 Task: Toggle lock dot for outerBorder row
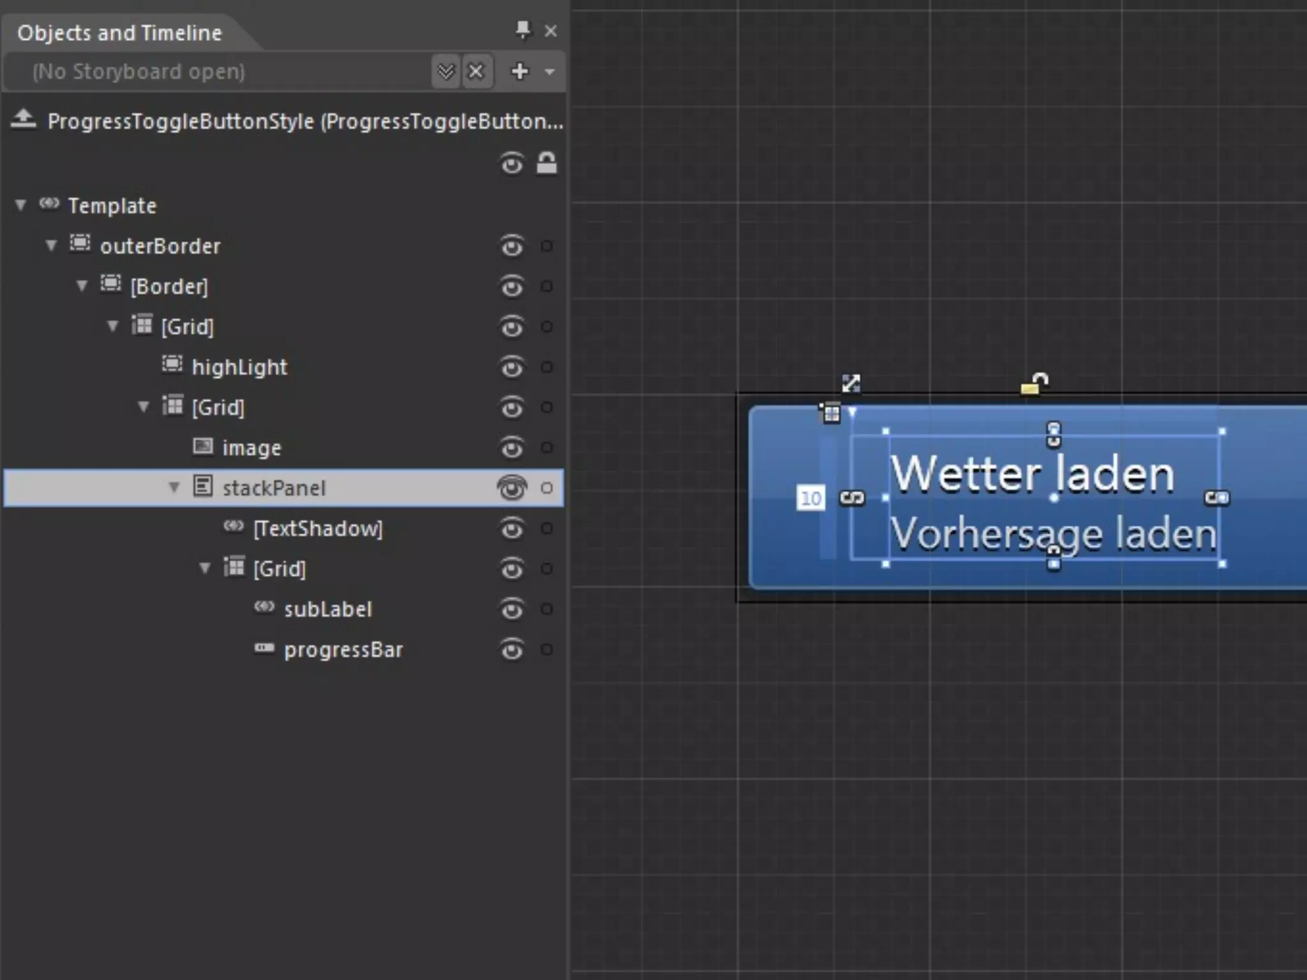point(547,246)
